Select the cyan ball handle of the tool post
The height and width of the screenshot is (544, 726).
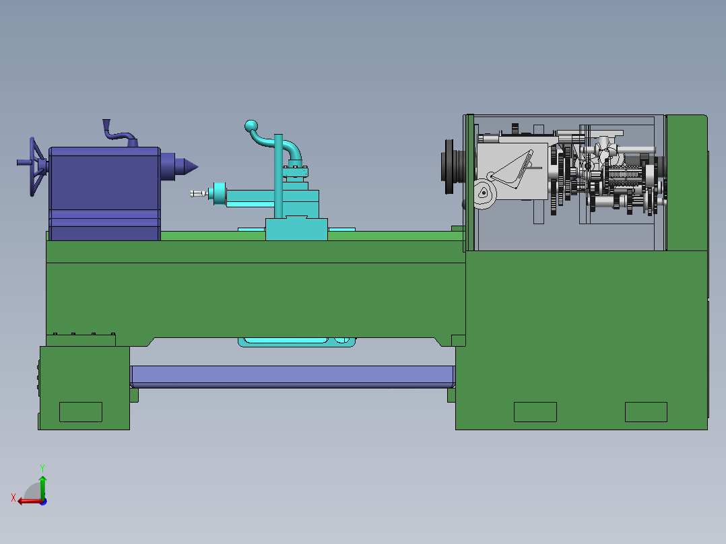pyautogui.click(x=251, y=125)
